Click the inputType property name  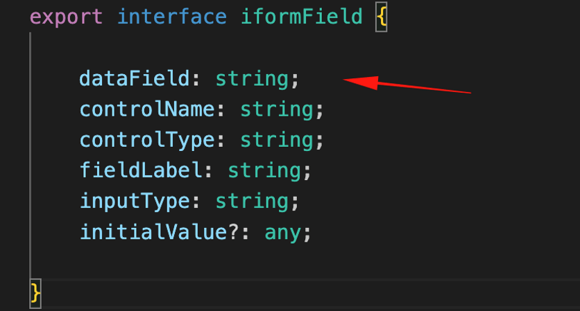pos(135,202)
